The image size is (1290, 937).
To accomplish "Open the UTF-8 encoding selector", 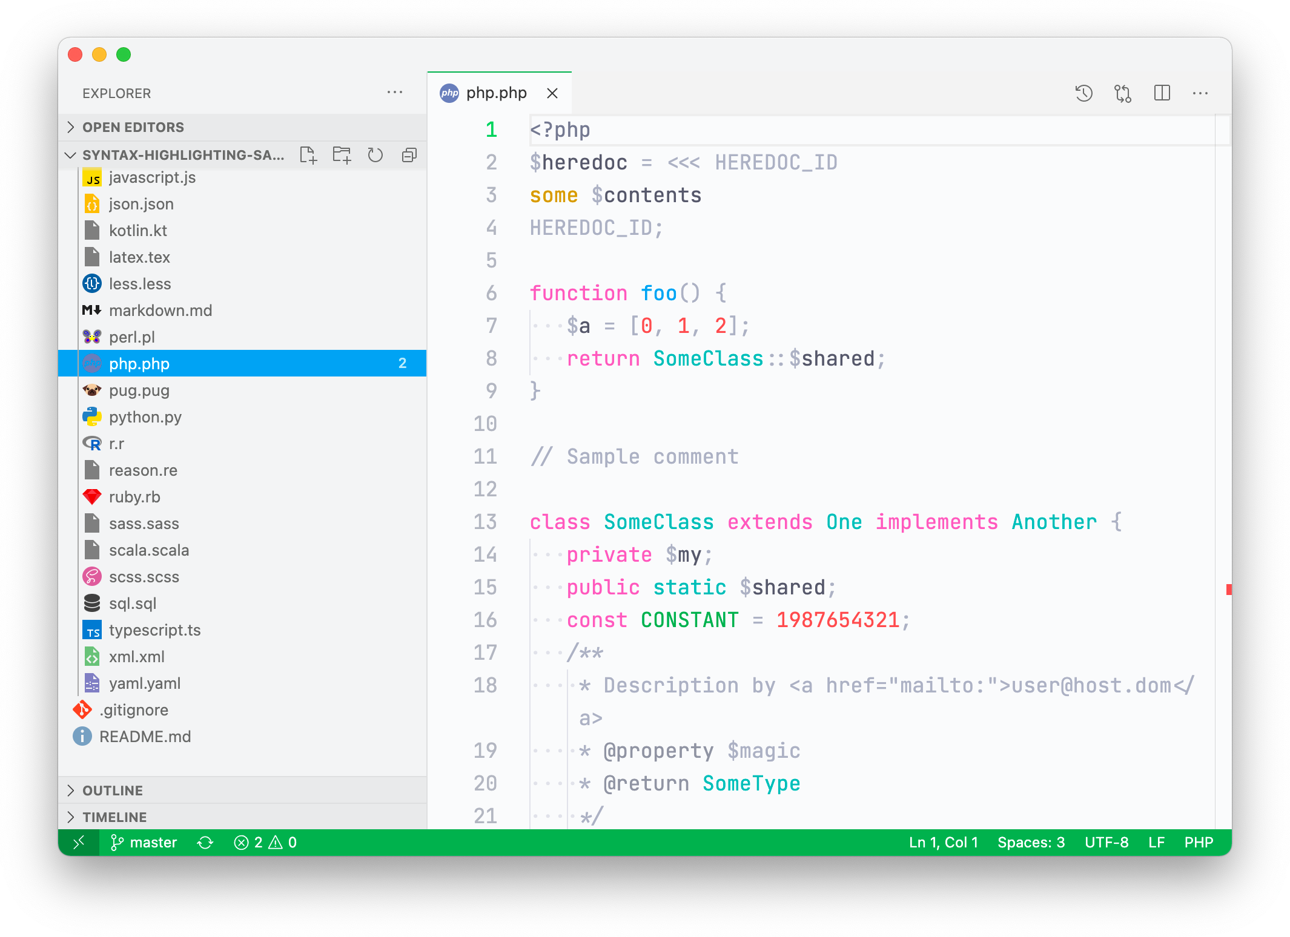I will tap(1107, 842).
